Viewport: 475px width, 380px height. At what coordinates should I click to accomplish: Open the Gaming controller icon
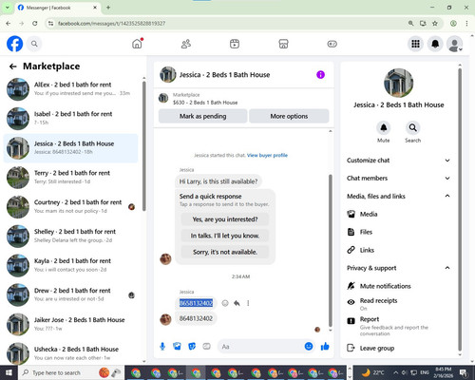click(x=332, y=44)
